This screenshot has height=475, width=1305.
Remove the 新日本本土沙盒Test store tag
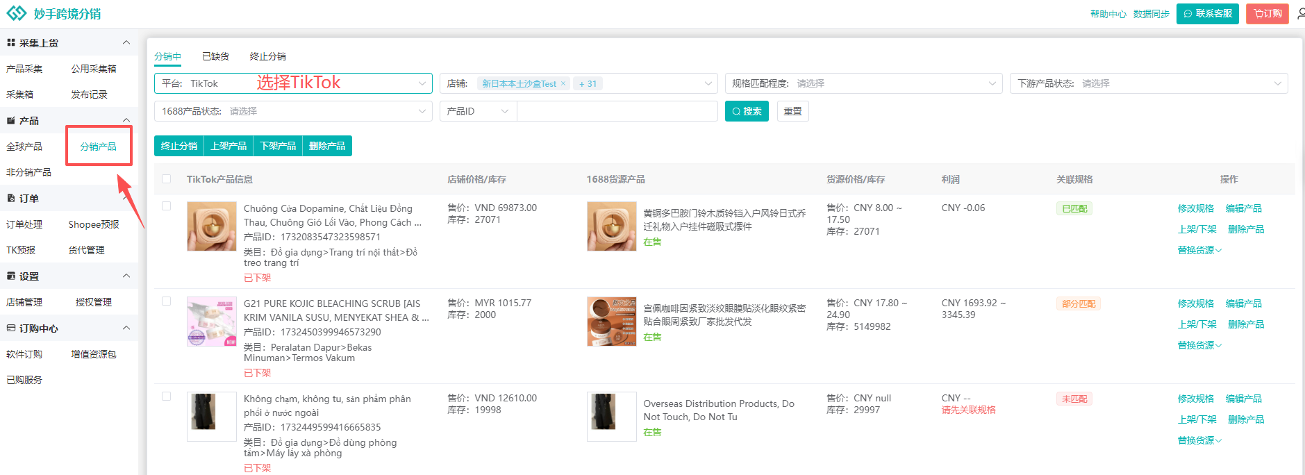pyautogui.click(x=563, y=83)
